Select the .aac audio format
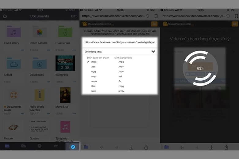 [93, 67]
